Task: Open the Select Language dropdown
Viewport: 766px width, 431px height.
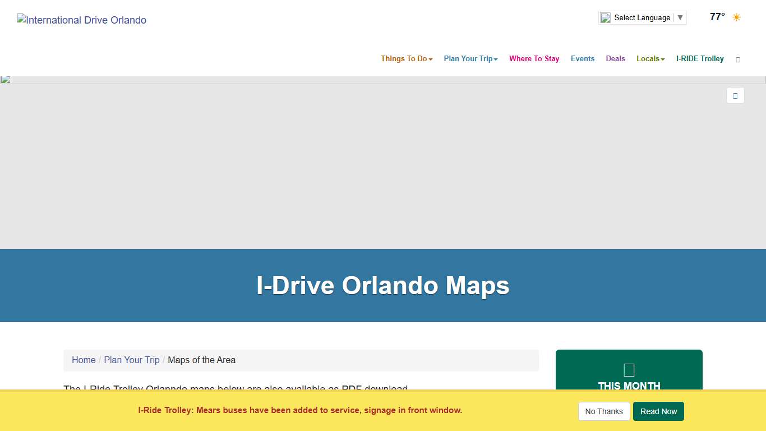Action: click(x=642, y=17)
